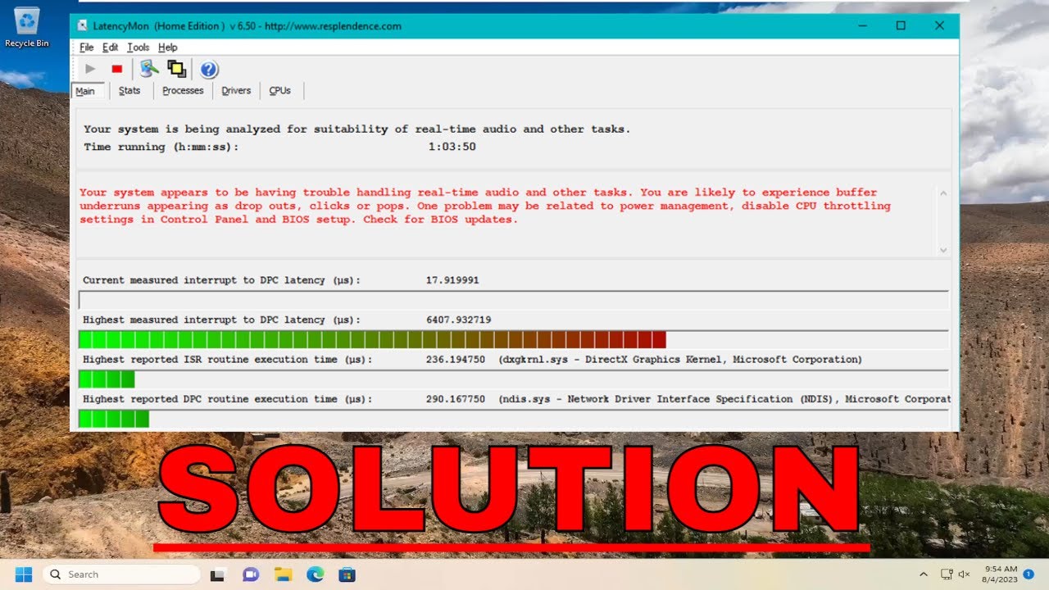The height and width of the screenshot is (590, 1049).
Task: Click the warning text scroll-up arrow
Action: click(x=942, y=193)
